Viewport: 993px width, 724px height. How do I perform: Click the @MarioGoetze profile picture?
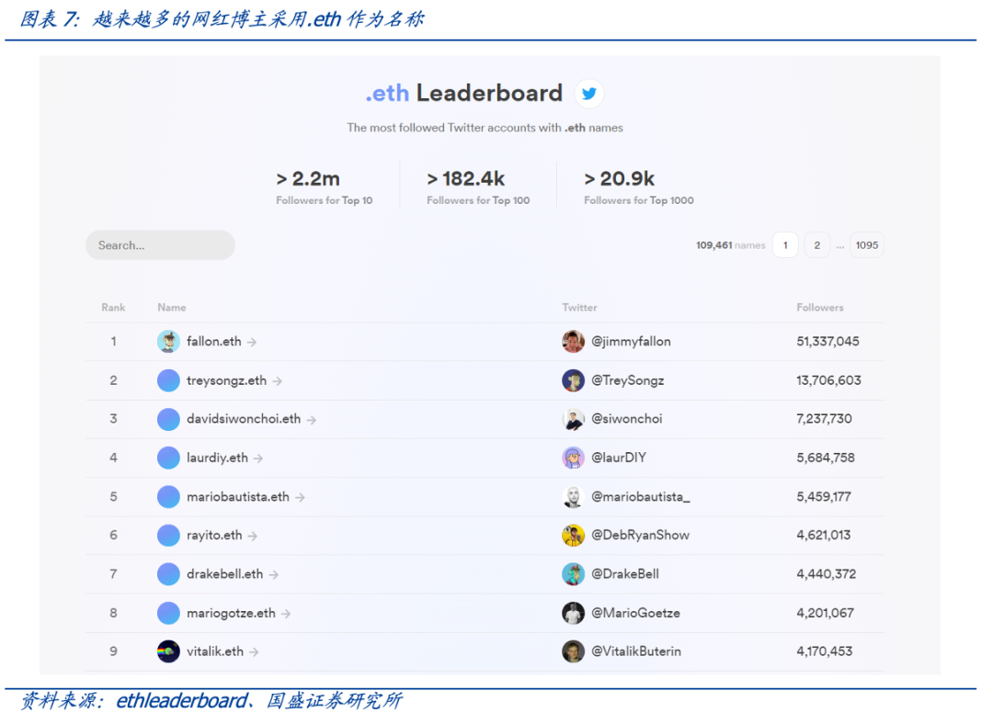[x=573, y=613]
